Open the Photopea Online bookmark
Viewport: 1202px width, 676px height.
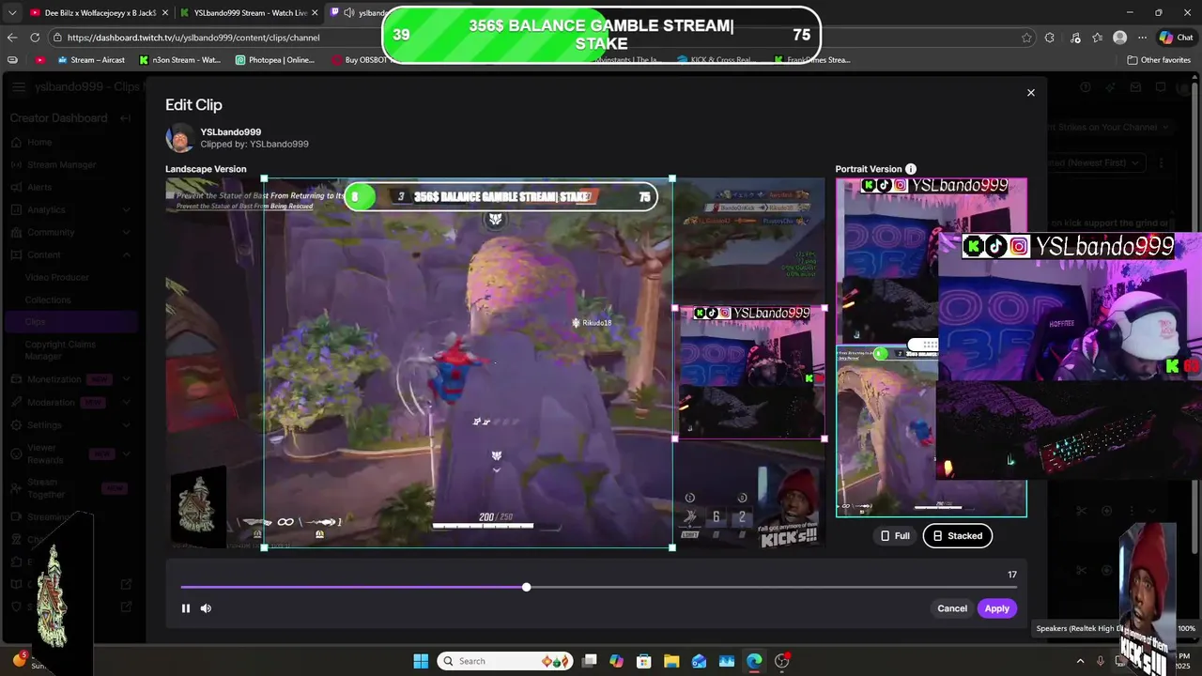274,60
